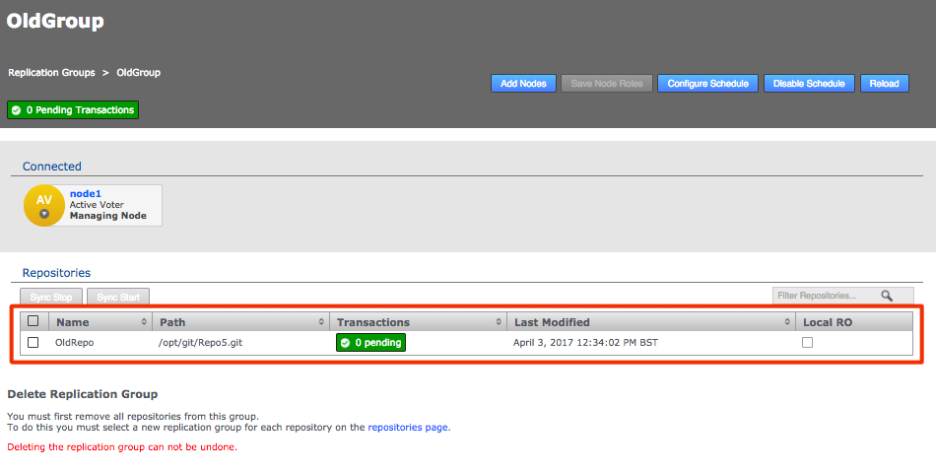936x471 pixels.
Task: Sort by Last Modified column arrows
Action: point(787,322)
